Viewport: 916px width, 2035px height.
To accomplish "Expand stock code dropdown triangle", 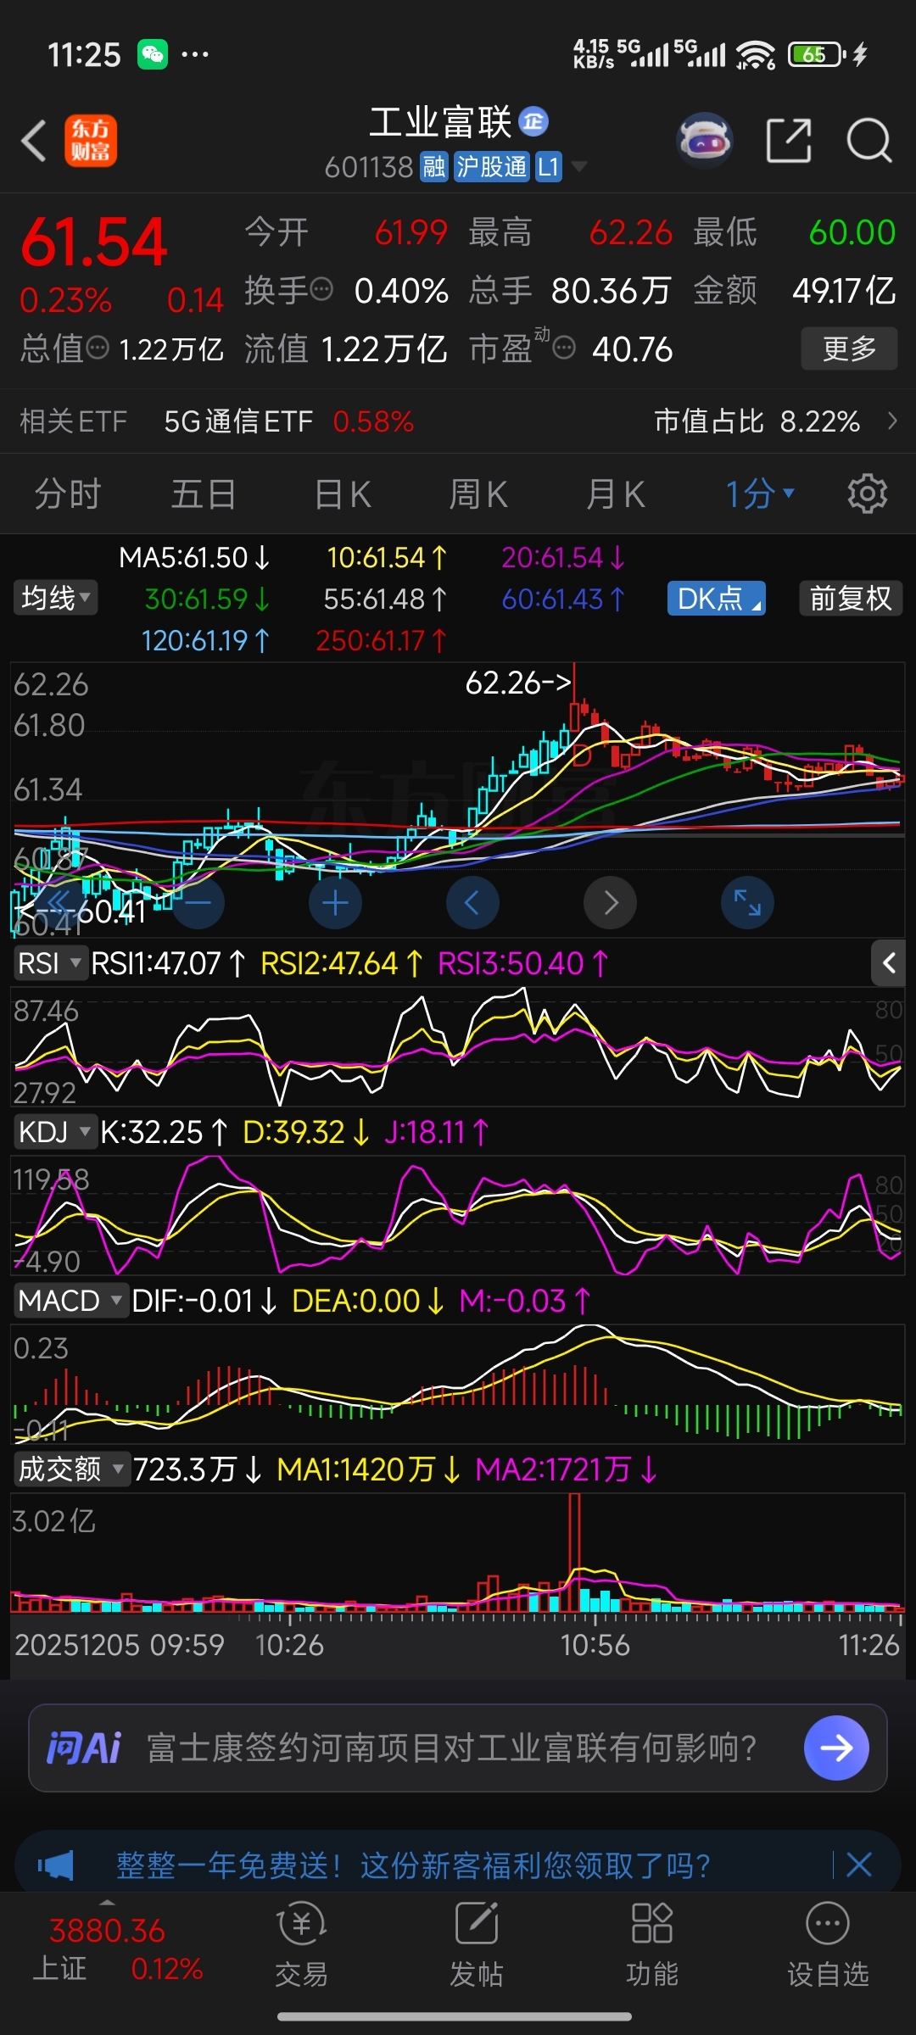I will [579, 166].
